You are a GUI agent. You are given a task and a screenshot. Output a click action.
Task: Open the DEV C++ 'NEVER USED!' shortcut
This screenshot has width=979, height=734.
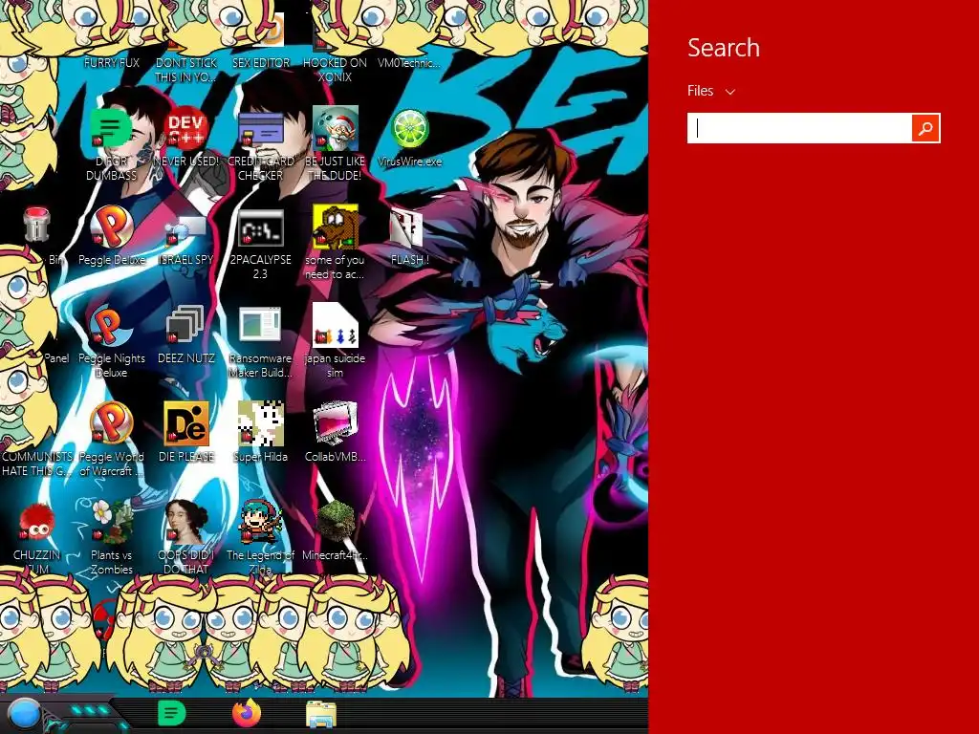[186, 128]
